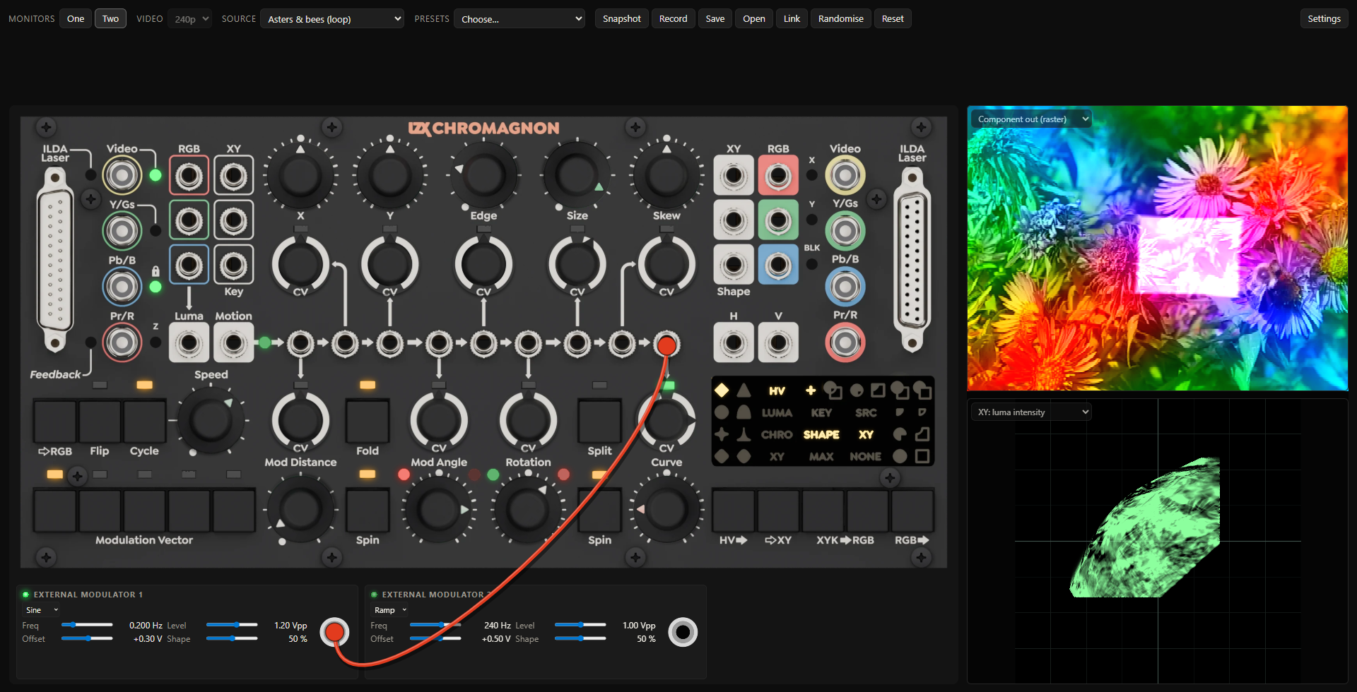The width and height of the screenshot is (1357, 692).
Task: Toggle the ⇒RGB button beside Flip
Action: coord(55,421)
